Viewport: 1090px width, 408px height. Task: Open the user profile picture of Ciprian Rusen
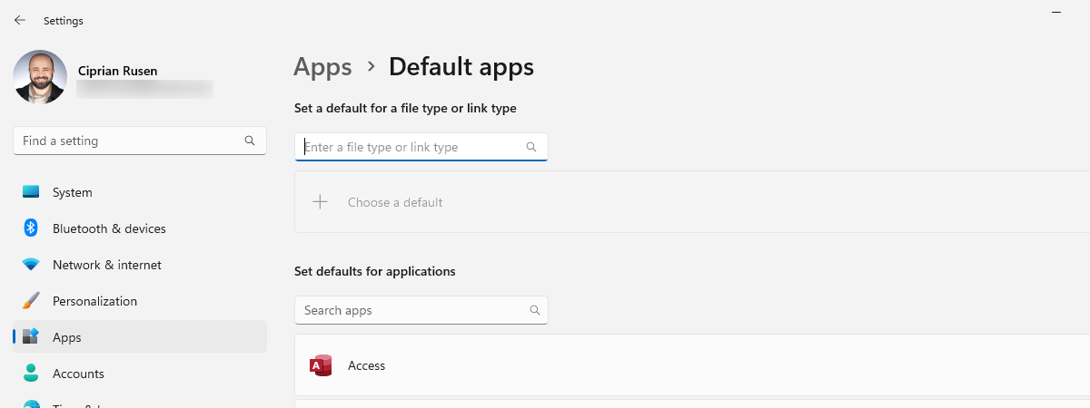tap(40, 77)
